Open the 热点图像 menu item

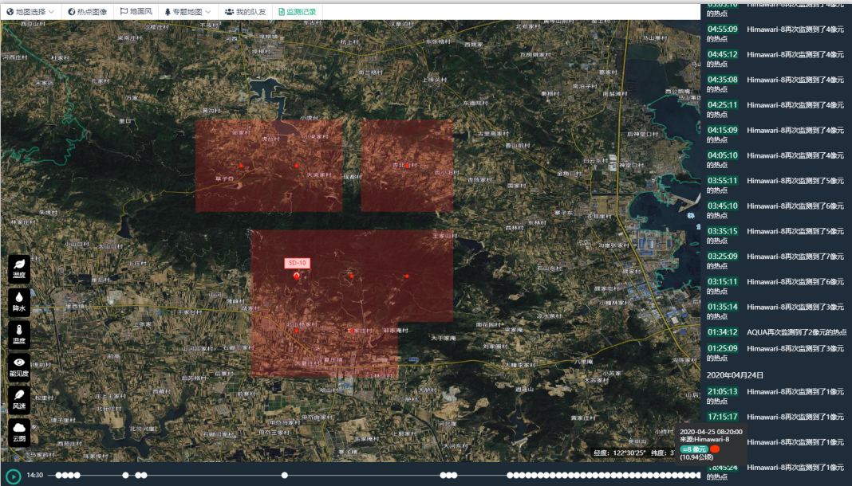(87, 12)
